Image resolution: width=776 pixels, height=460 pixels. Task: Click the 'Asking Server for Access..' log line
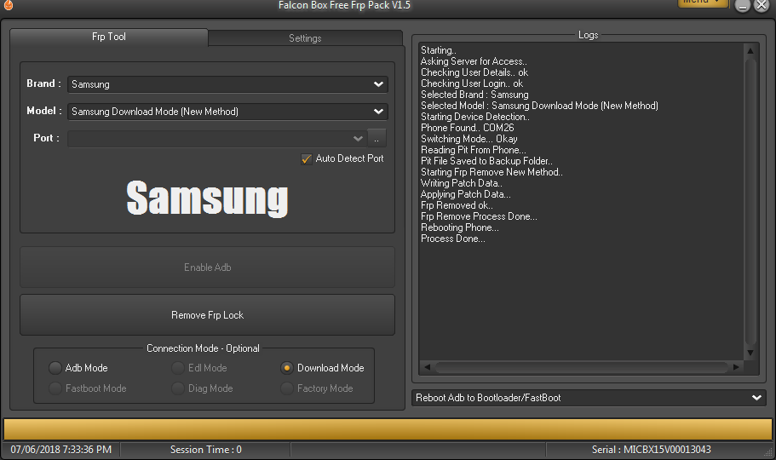(x=474, y=61)
